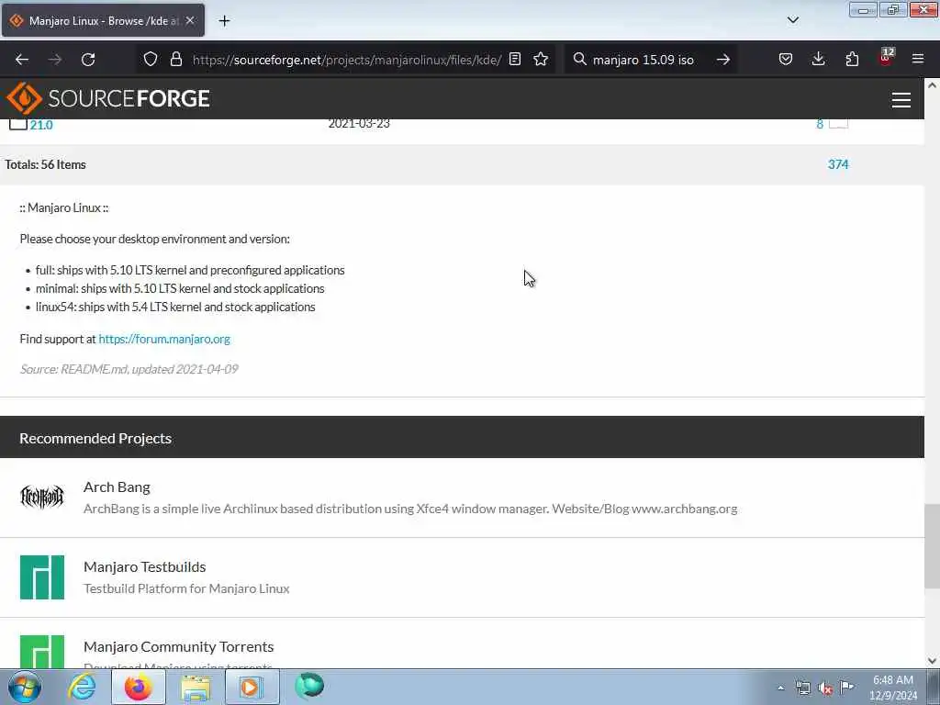Reload the SourceForge page
Viewport: 940px width, 705px height.
pos(88,60)
